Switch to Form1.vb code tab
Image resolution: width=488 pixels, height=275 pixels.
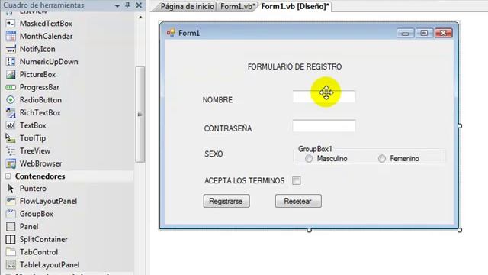pyautogui.click(x=238, y=7)
